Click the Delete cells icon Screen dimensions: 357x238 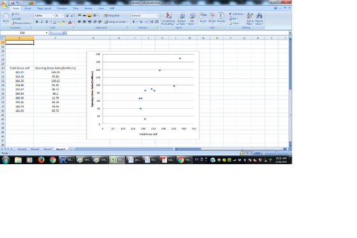pos(212,16)
